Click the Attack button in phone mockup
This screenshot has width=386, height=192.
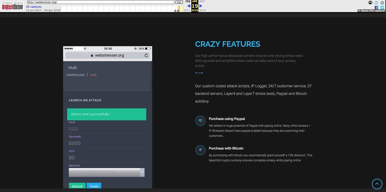tap(77, 186)
